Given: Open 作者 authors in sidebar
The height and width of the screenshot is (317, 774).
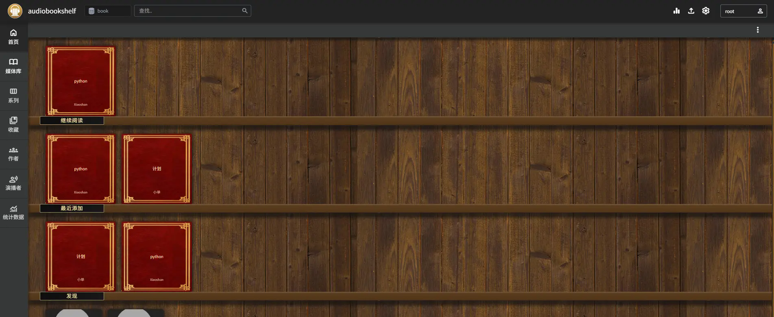Looking at the screenshot, I should (14, 154).
